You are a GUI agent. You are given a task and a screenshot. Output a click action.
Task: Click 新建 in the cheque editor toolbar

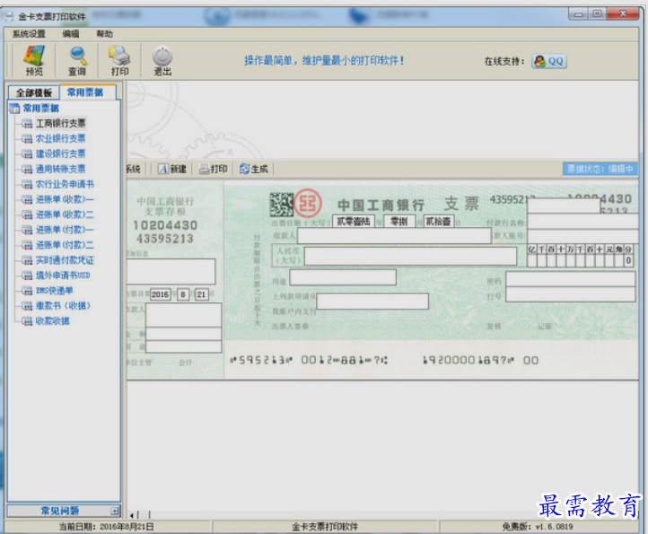coord(172,169)
